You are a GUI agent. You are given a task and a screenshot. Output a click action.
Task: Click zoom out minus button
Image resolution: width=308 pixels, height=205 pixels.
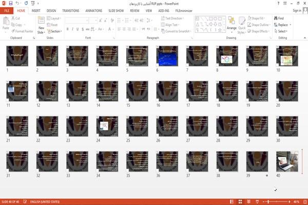point(264,201)
